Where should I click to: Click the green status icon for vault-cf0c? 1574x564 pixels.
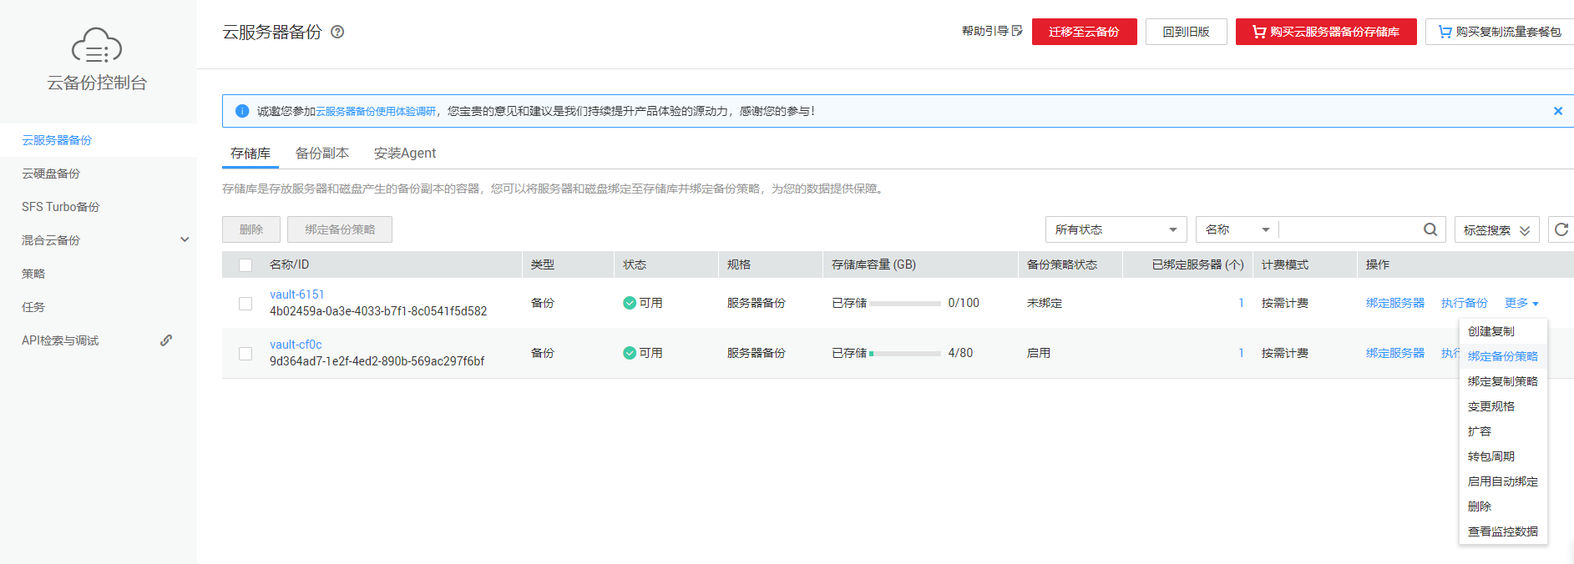(630, 353)
